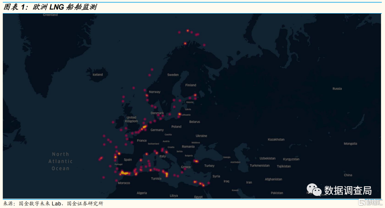Click the Greenland label on map
Image resolution: width=385 pixels, height=208 pixels.
(50, 15)
